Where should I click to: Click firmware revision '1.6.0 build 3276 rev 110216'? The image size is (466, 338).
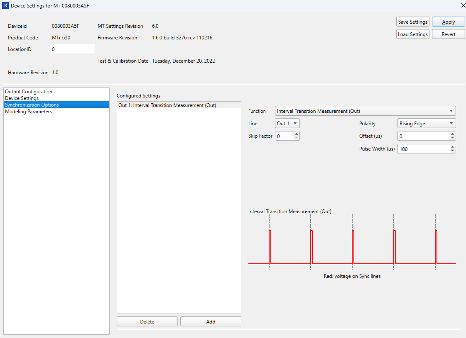click(x=182, y=38)
